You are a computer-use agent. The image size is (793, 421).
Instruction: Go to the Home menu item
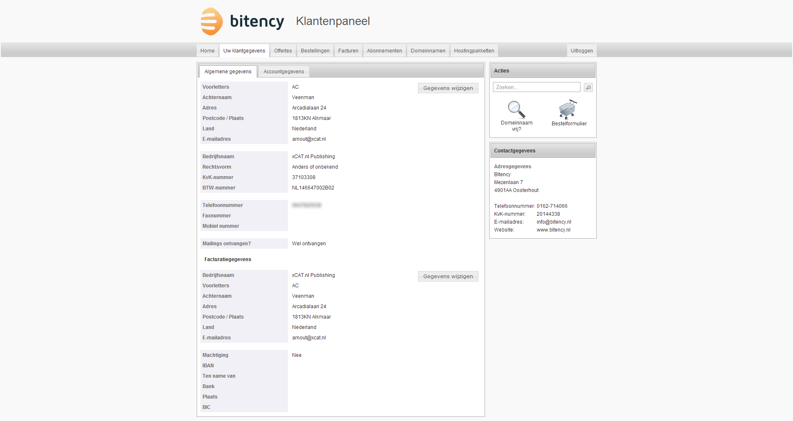[x=207, y=51]
